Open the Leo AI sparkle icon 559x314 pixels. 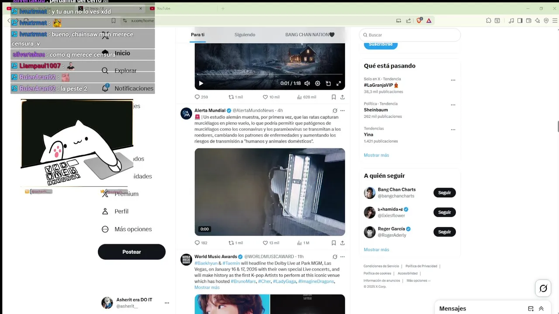tap(537, 20)
